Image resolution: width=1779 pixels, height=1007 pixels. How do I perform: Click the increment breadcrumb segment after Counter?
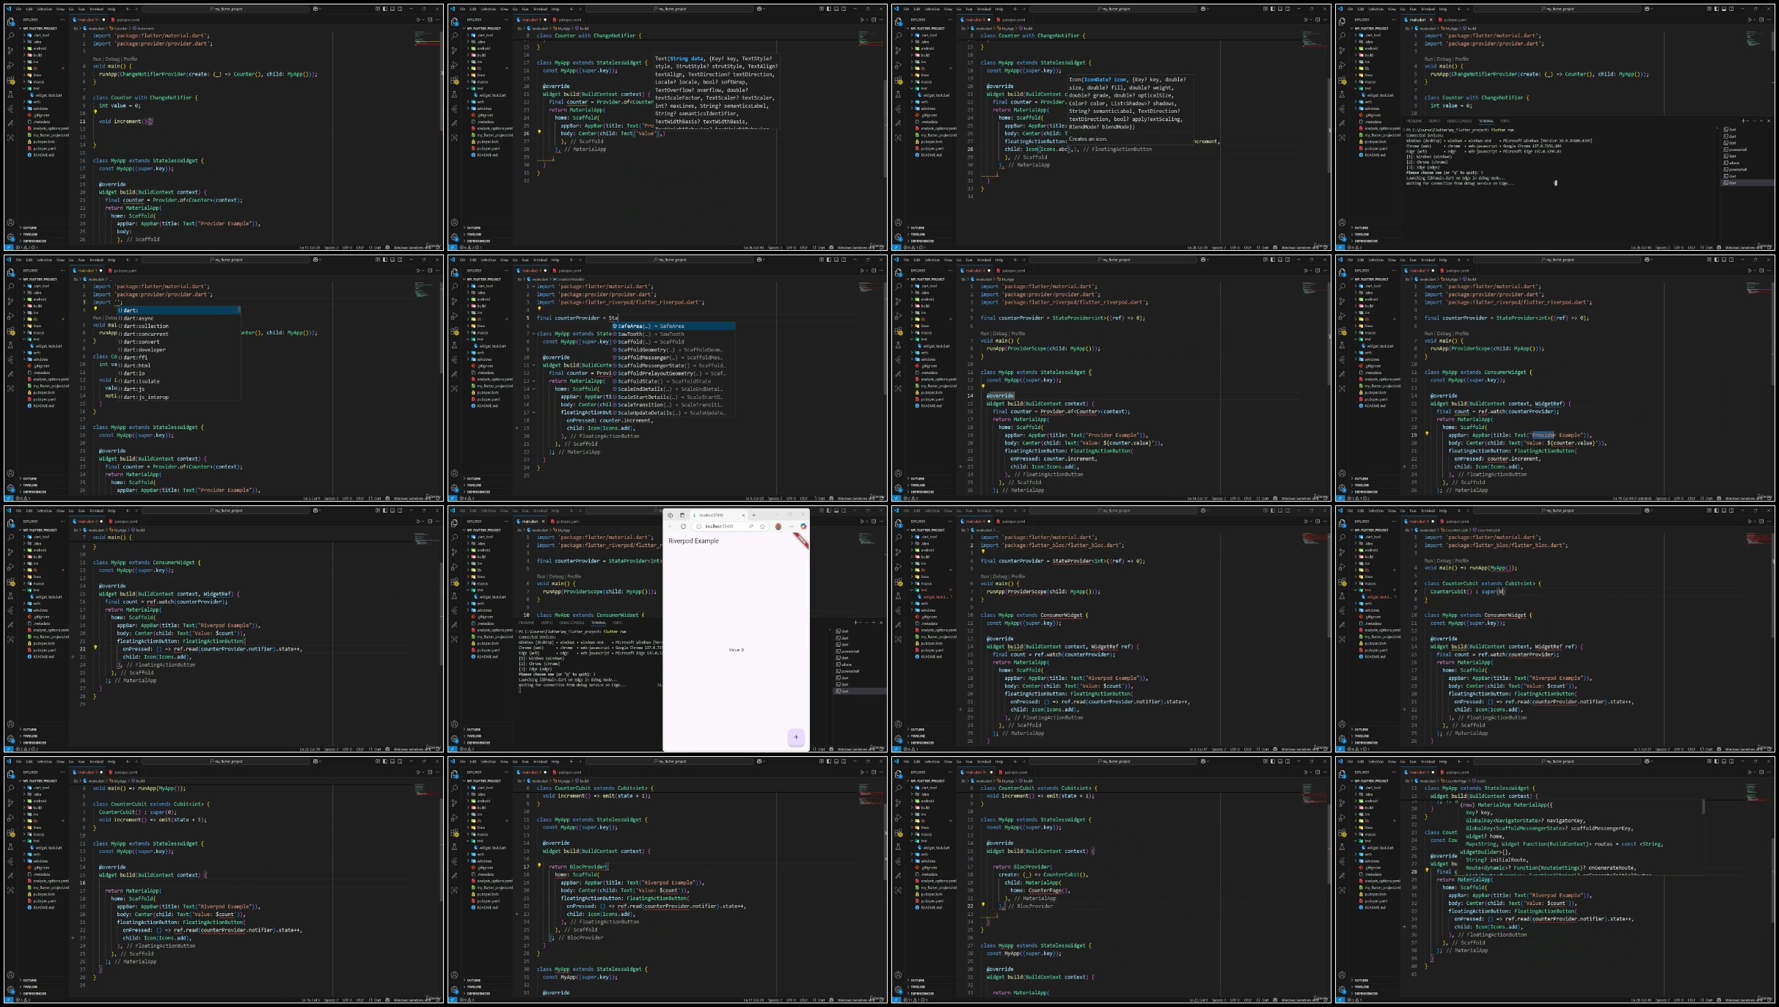click(x=145, y=28)
